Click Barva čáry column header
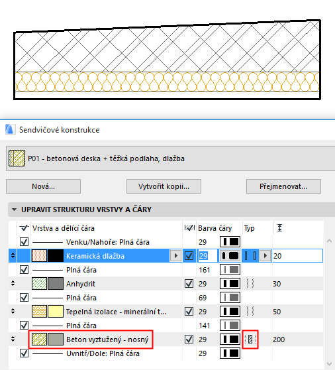 coord(215,228)
